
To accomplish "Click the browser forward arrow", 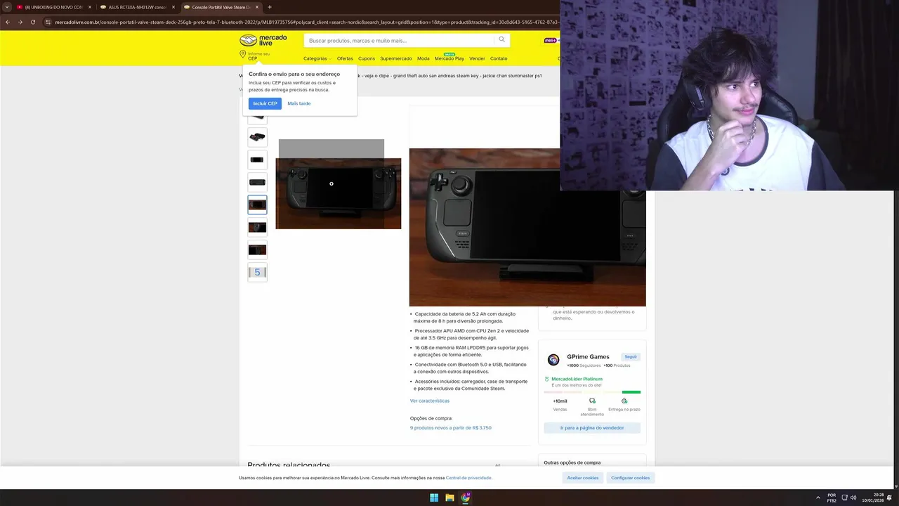I will [20, 22].
